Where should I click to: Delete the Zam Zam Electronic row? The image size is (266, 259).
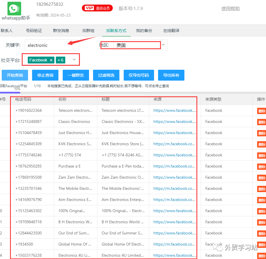(262, 178)
